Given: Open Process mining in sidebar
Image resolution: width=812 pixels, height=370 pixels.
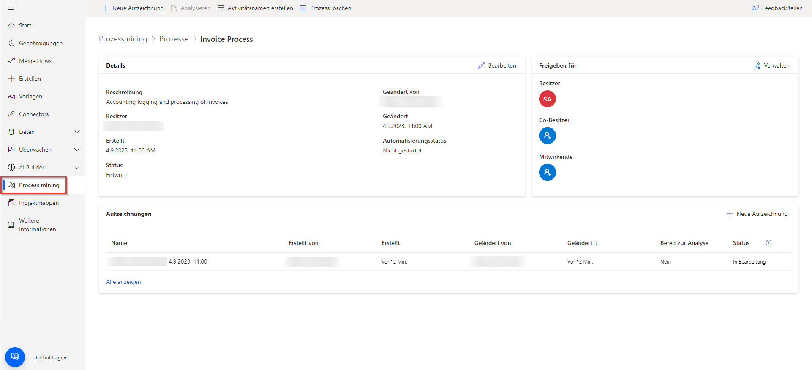Looking at the screenshot, I should coord(39,185).
